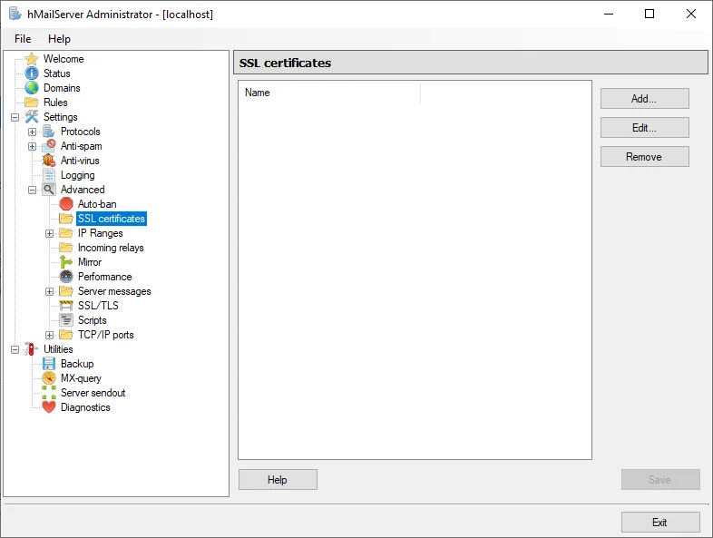Select Incoming relays in the tree
The height and width of the screenshot is (538, 713).
(x=111, y=248)
